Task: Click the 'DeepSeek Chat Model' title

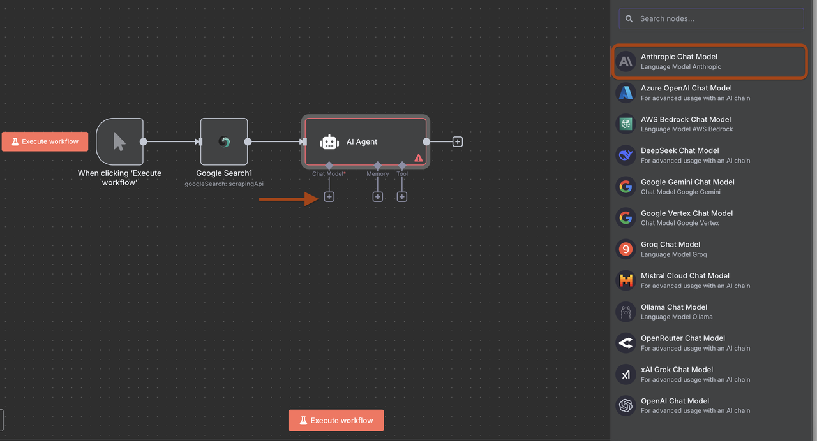Action: pyautogui.click(x=680, y=150)
